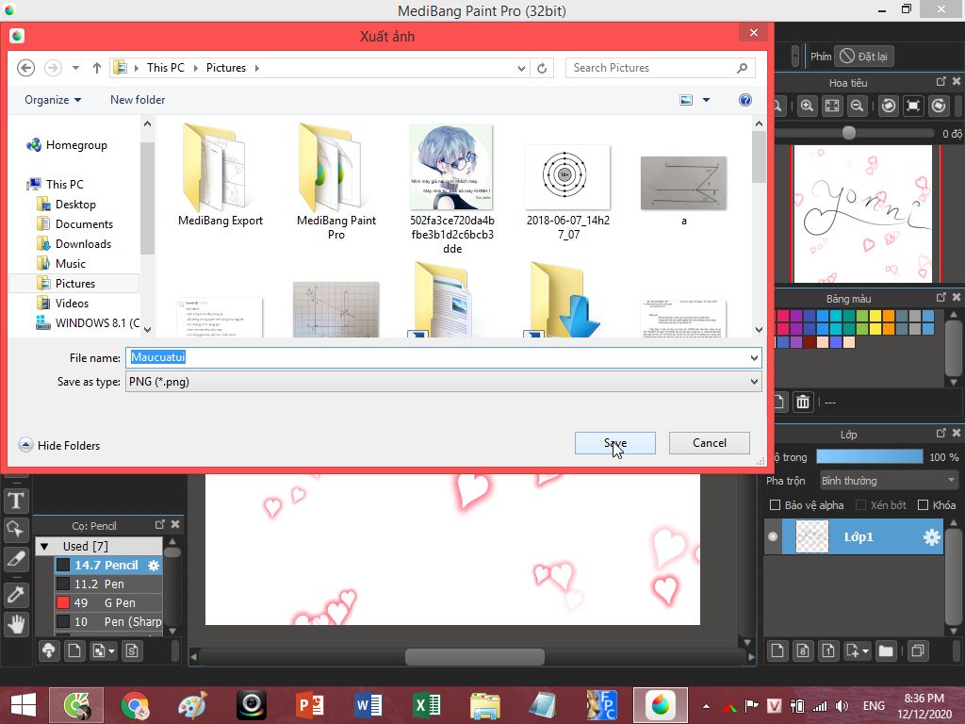Click fit-to-screen icon in Hoa tiêu panel

tap(832, 106)
